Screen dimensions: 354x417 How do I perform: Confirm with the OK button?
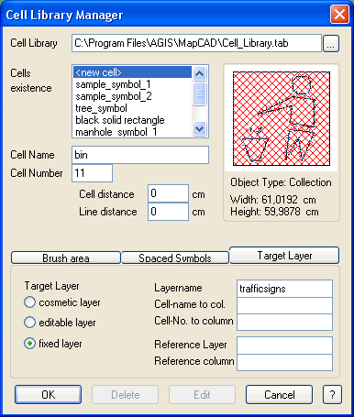[49, 395]
